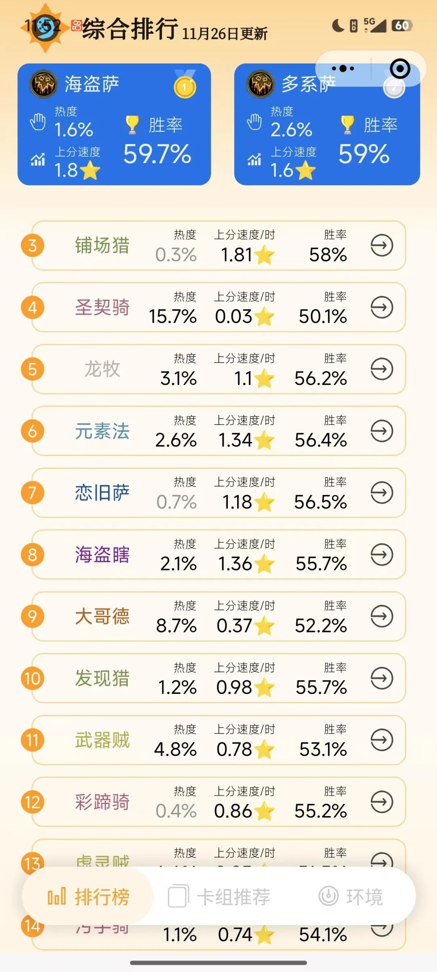Tap the mini-program close circle icon
Screen dimensions: 437x972
[400, 68]
